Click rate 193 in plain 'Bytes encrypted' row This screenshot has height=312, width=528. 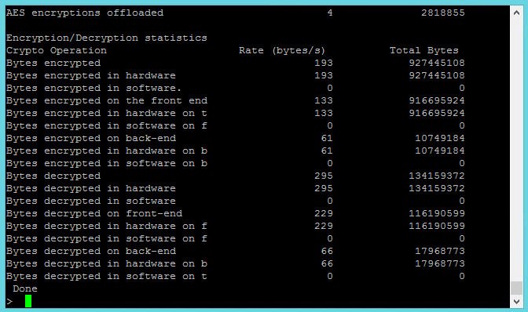(x=324, y=63)
